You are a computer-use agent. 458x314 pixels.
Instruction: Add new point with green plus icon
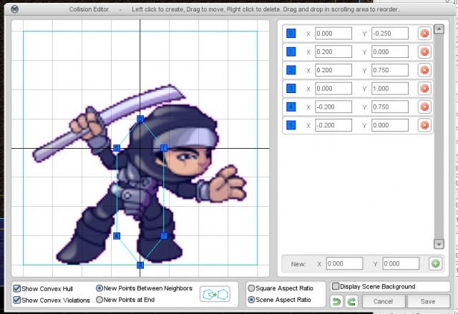point(435,264)
